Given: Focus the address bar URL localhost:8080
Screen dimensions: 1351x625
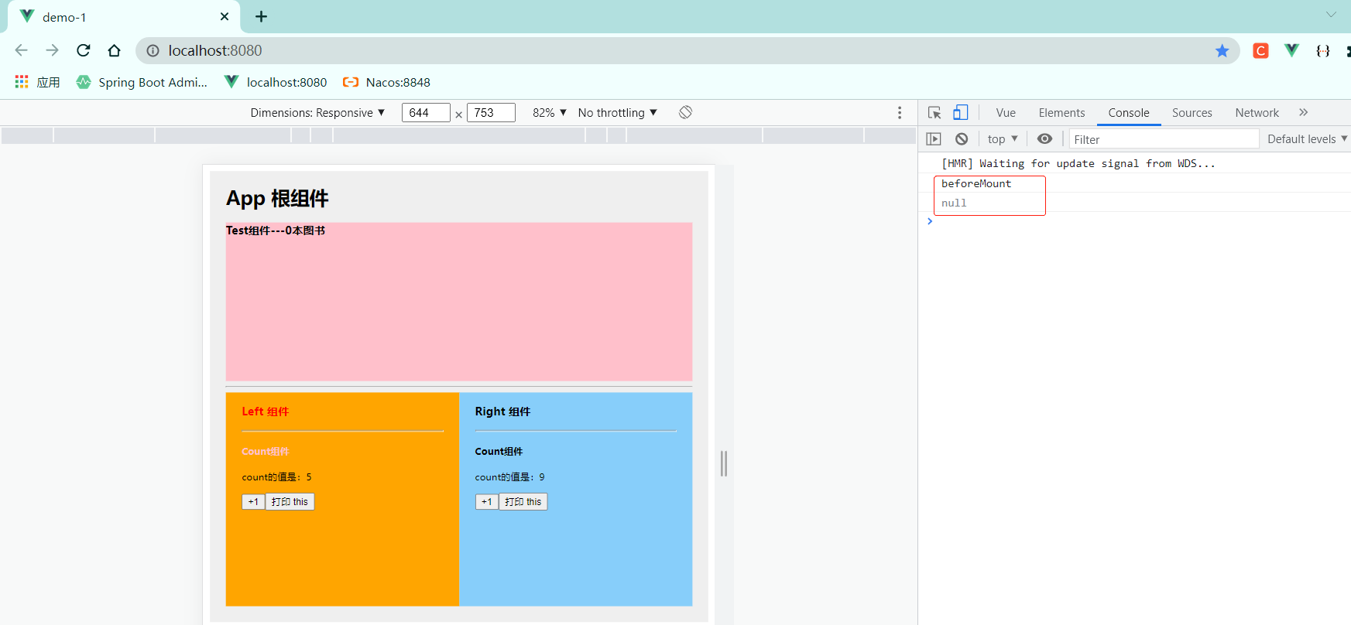Looking at the screenshot, I should point(215,50).
